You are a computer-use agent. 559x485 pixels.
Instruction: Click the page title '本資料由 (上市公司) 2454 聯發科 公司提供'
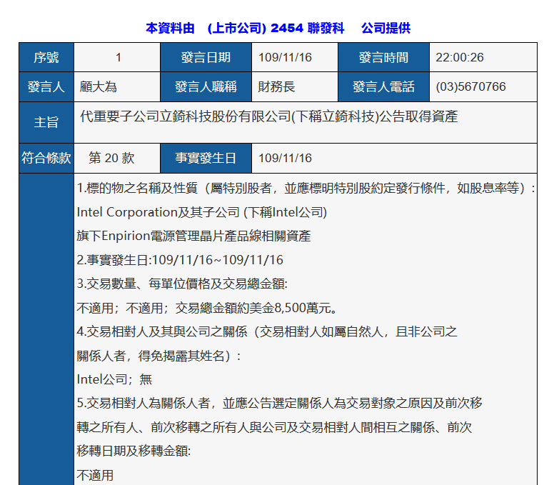coord(278,28)
